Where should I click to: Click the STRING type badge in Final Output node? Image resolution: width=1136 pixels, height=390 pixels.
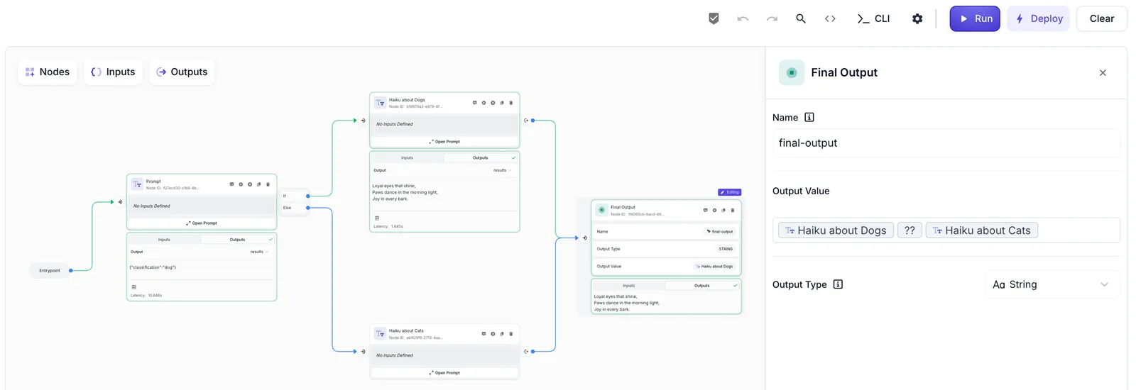coord(726,249)
